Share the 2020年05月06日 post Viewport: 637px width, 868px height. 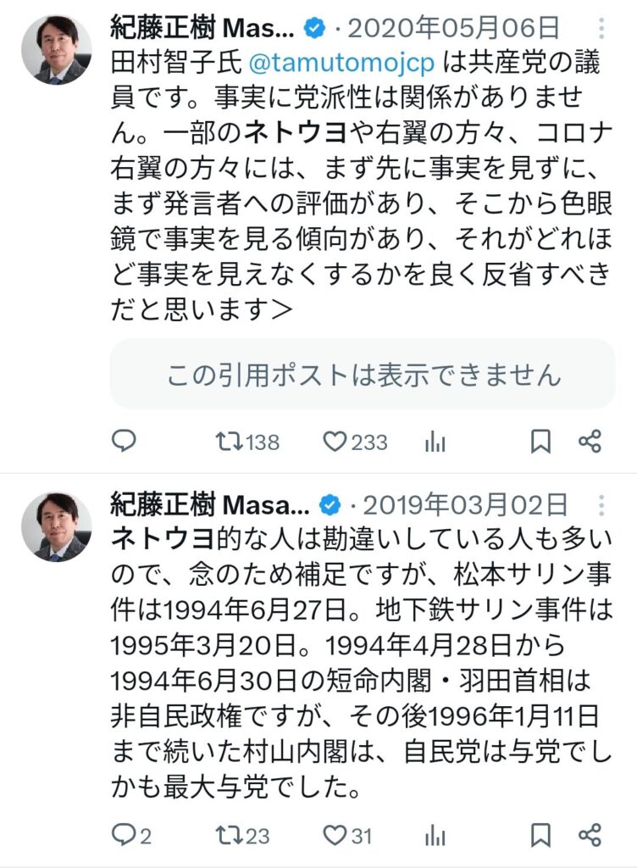coord(590,441)
